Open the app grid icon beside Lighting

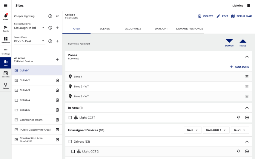coord(248,6)
